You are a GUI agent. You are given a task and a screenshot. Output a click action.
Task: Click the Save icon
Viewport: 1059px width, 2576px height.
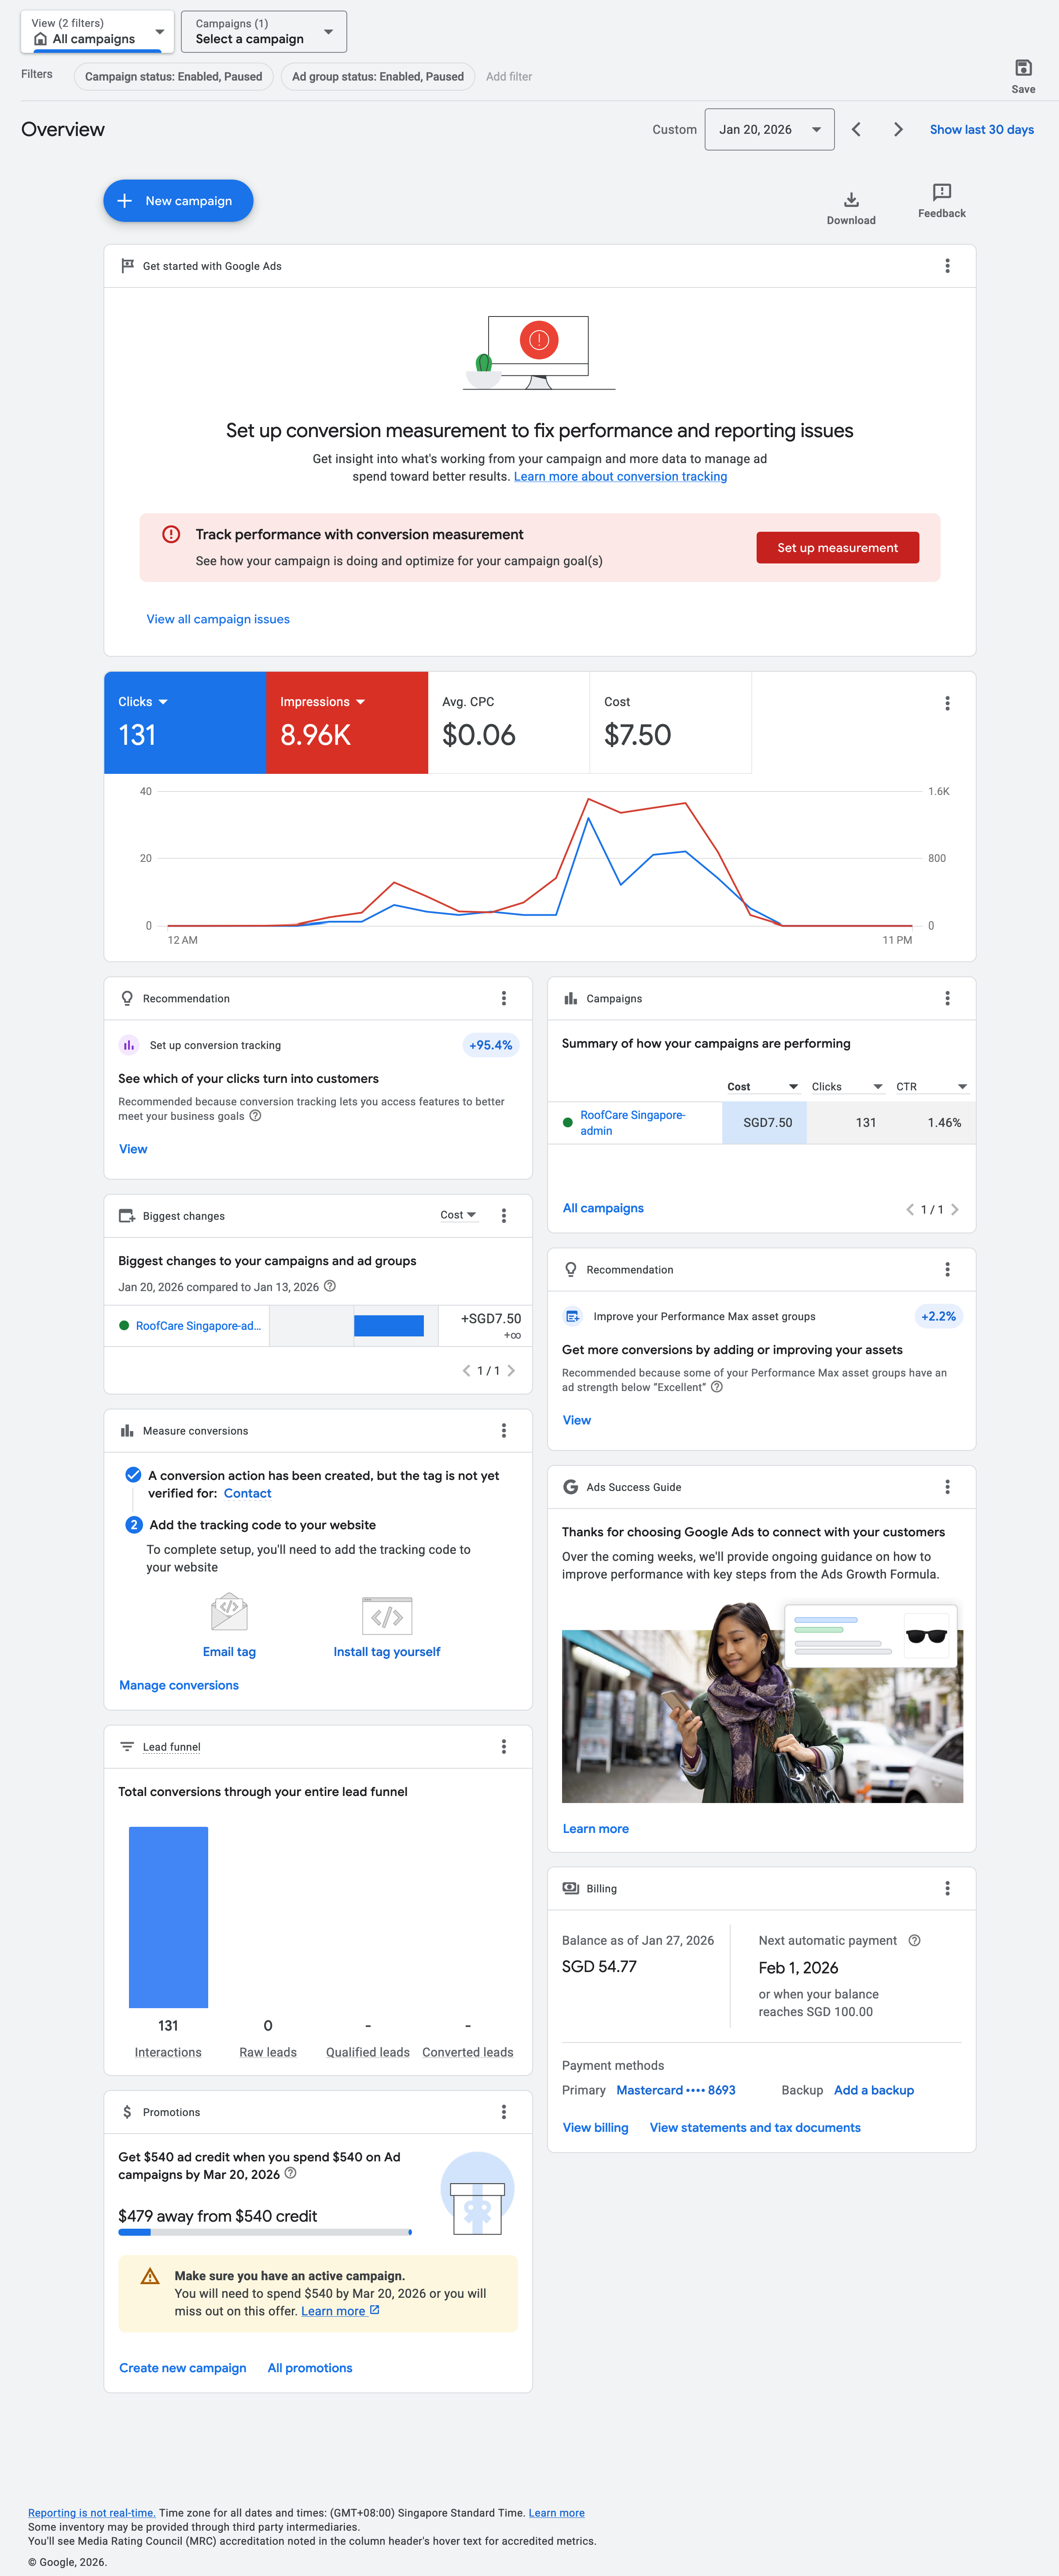click(1022, 68)
